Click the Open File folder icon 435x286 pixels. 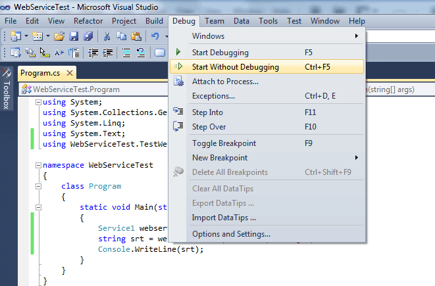(x=59, y=36)
